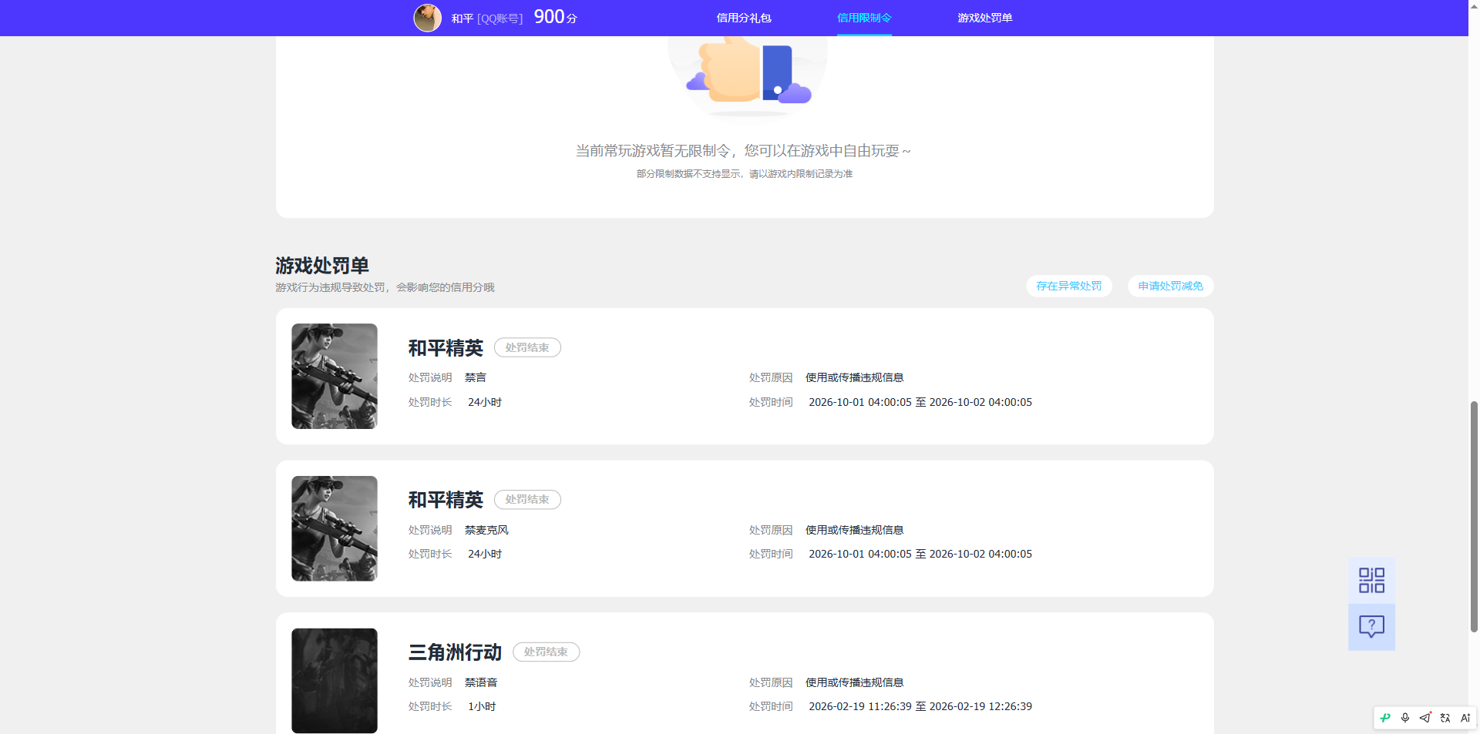Click the 当前常玩游戏暂无限制令 message
Viewport: 1480px width, 734px height.
tap(744, 151)
